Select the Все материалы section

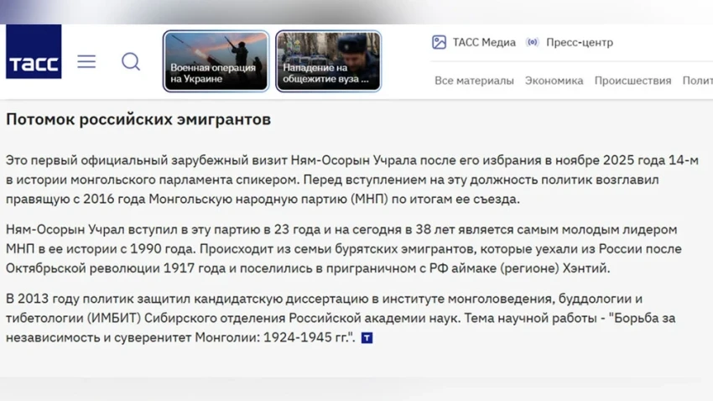point(474,81)
